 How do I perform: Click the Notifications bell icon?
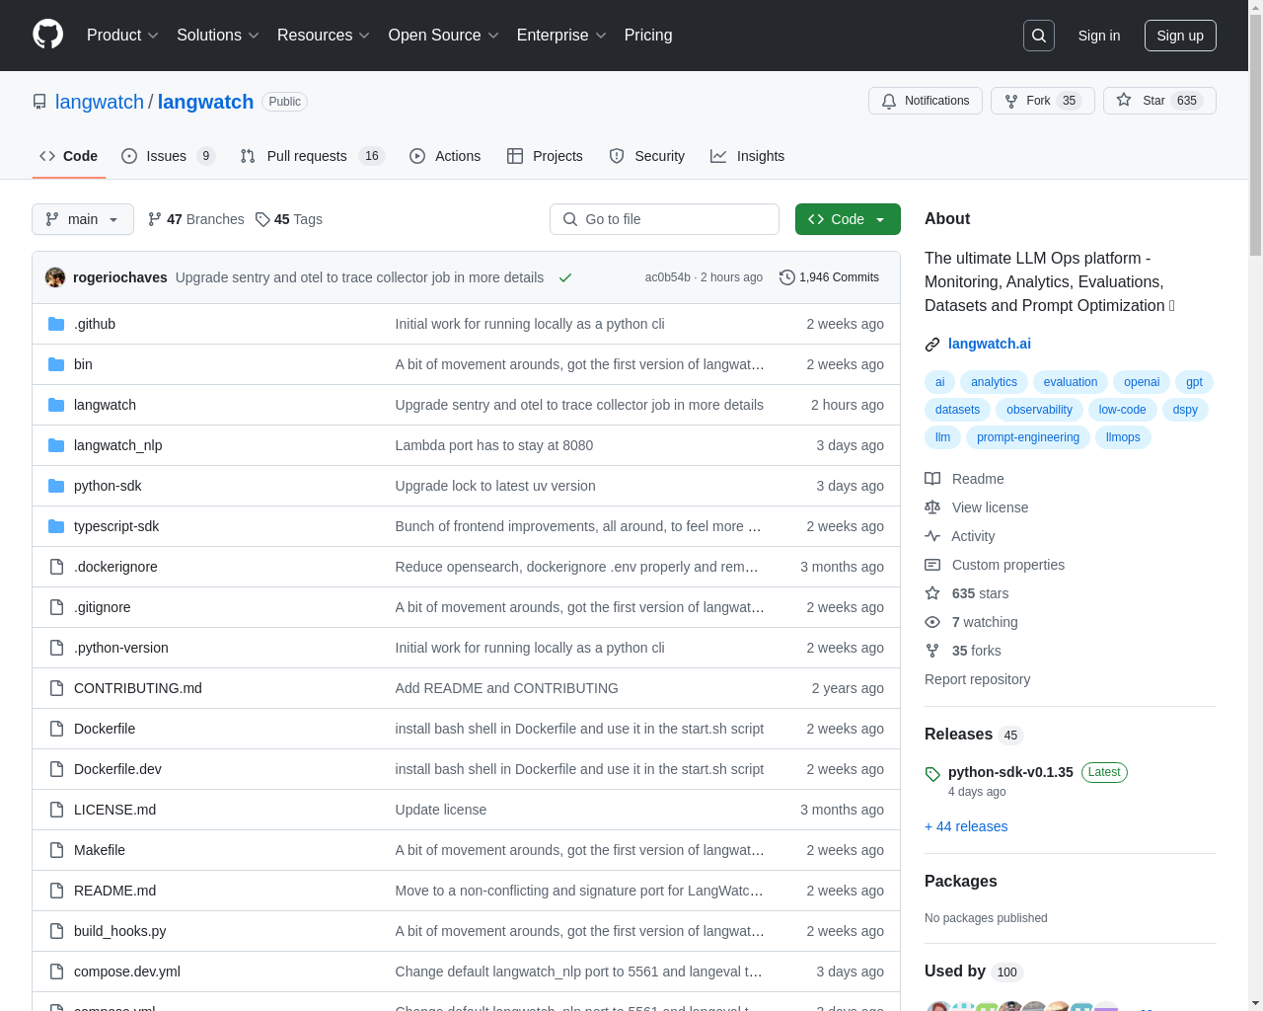pyautogui.click(x=889, y=101)
